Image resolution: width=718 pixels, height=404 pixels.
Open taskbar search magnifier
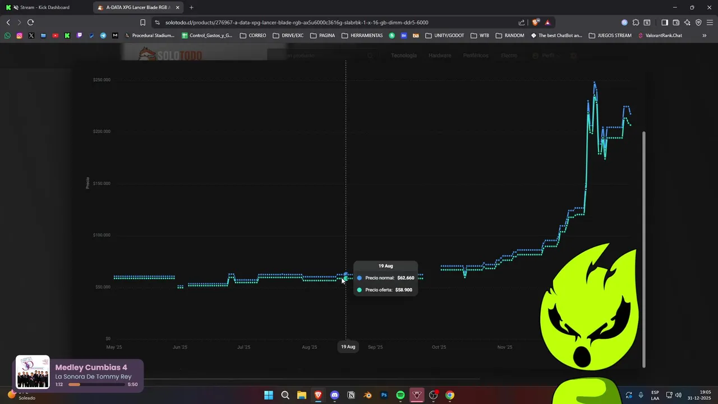pos(285,395)
